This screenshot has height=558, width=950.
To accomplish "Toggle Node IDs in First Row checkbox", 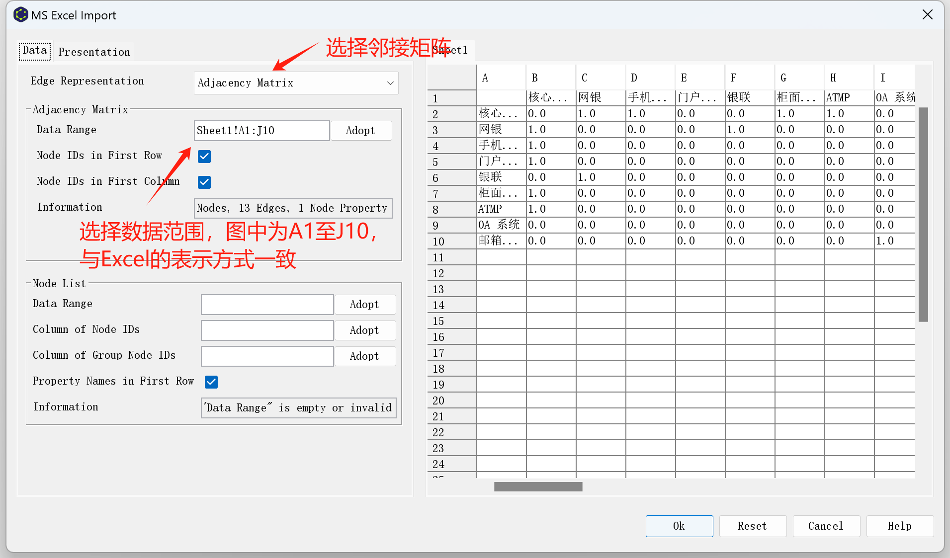I will (x=204, y=157).
